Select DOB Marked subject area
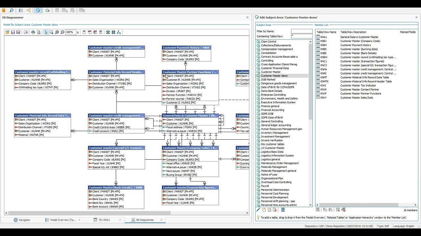421x236 pixels. tap(268, 80)
